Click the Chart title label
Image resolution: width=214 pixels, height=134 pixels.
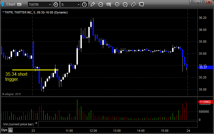click(11, 4)
